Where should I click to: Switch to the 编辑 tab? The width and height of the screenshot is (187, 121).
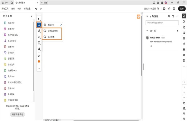[x=13, y=9]
